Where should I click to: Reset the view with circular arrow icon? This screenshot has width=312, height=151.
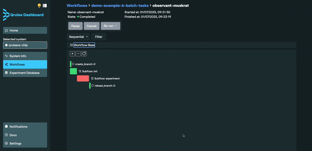84,54
